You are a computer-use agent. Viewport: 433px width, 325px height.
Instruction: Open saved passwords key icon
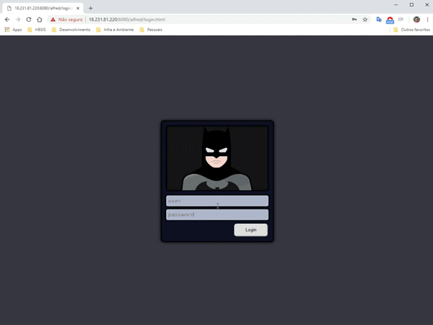(x=354, y=19)
